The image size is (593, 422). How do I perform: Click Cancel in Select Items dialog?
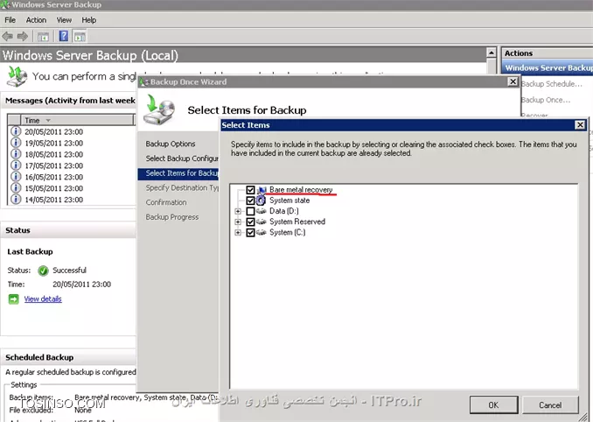point(550,405)
